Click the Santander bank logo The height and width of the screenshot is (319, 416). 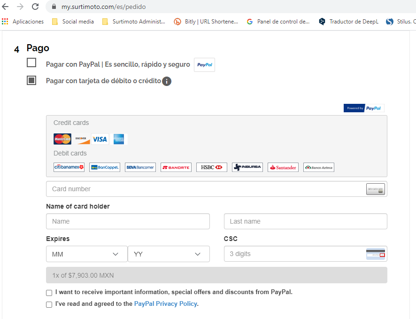tap(283, 167)
